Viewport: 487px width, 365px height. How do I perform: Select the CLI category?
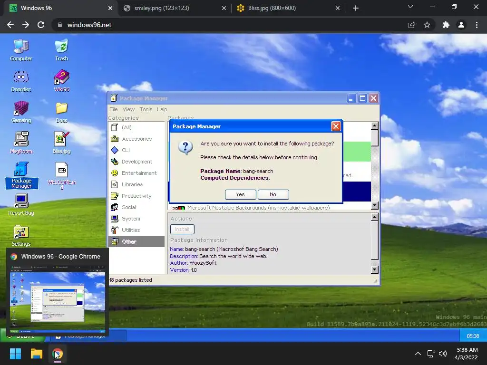click(136, 150)
